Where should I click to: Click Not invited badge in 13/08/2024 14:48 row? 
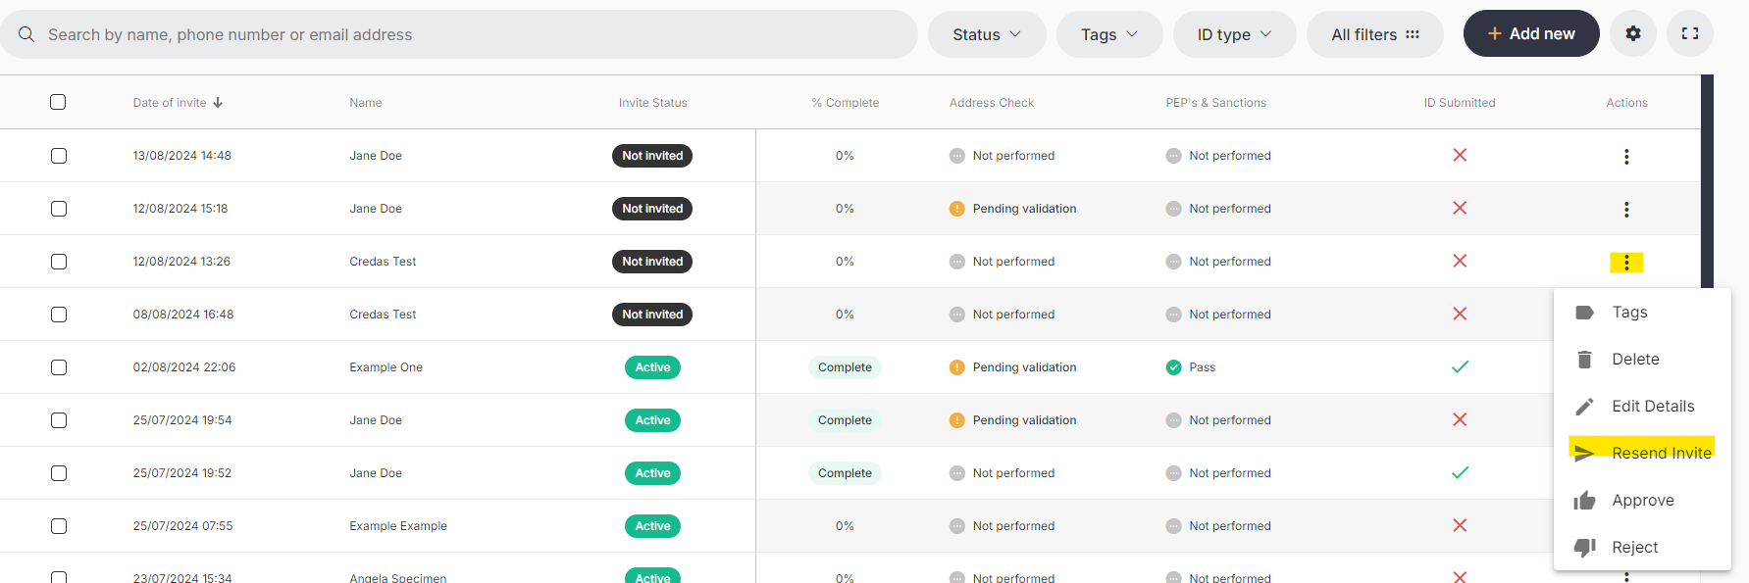(652, 156)
